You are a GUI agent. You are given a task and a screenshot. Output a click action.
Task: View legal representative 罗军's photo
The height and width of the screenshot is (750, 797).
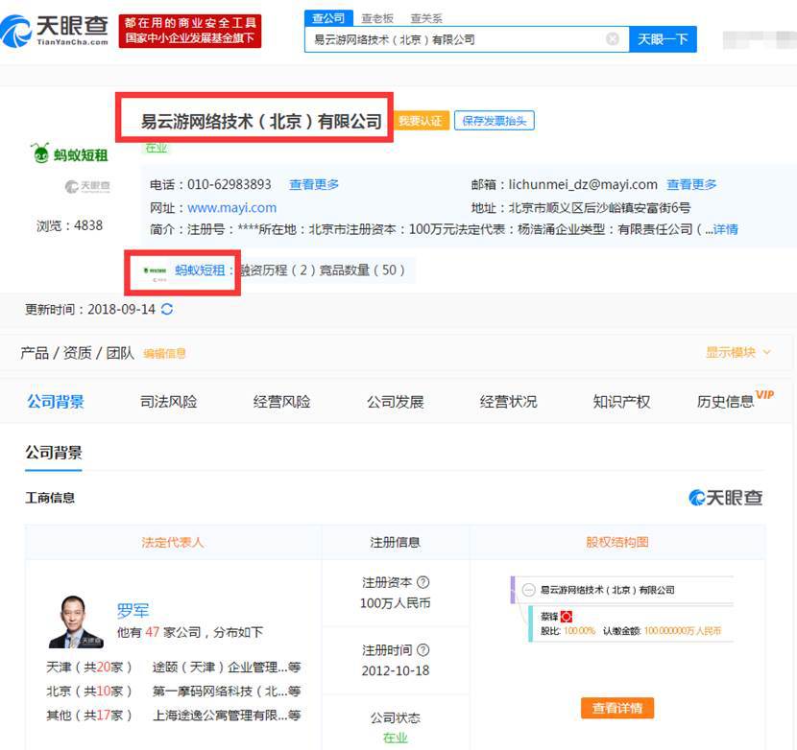coord(75,622)
